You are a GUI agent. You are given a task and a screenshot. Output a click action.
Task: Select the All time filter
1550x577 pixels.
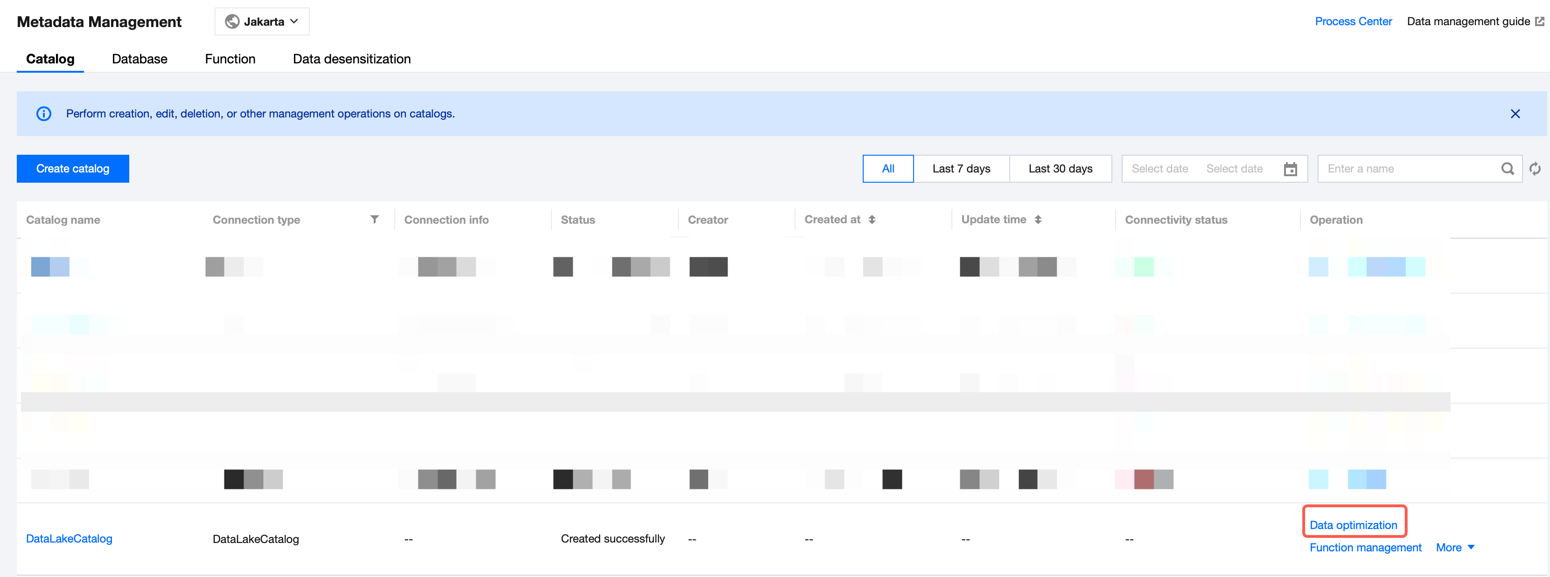point(887,169)
